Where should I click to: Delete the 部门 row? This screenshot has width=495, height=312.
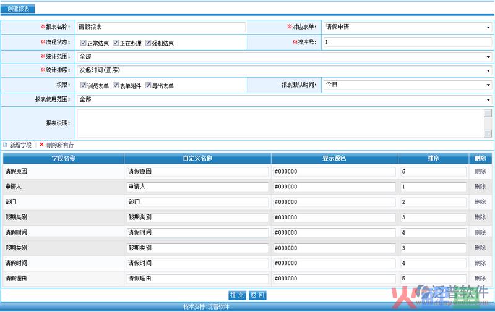[x=480, y=201]
